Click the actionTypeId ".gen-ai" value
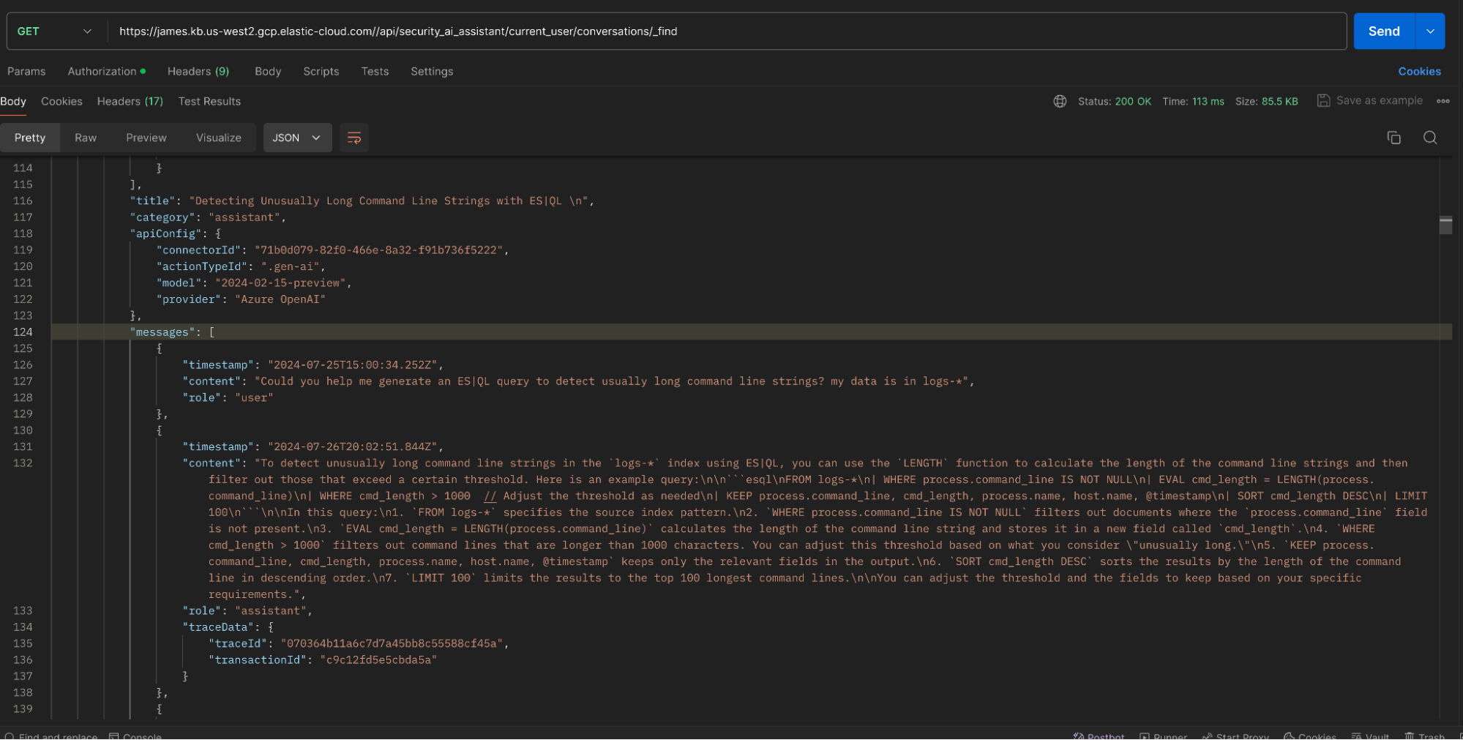Screen dimensions: 1463x740 [291, 266]
